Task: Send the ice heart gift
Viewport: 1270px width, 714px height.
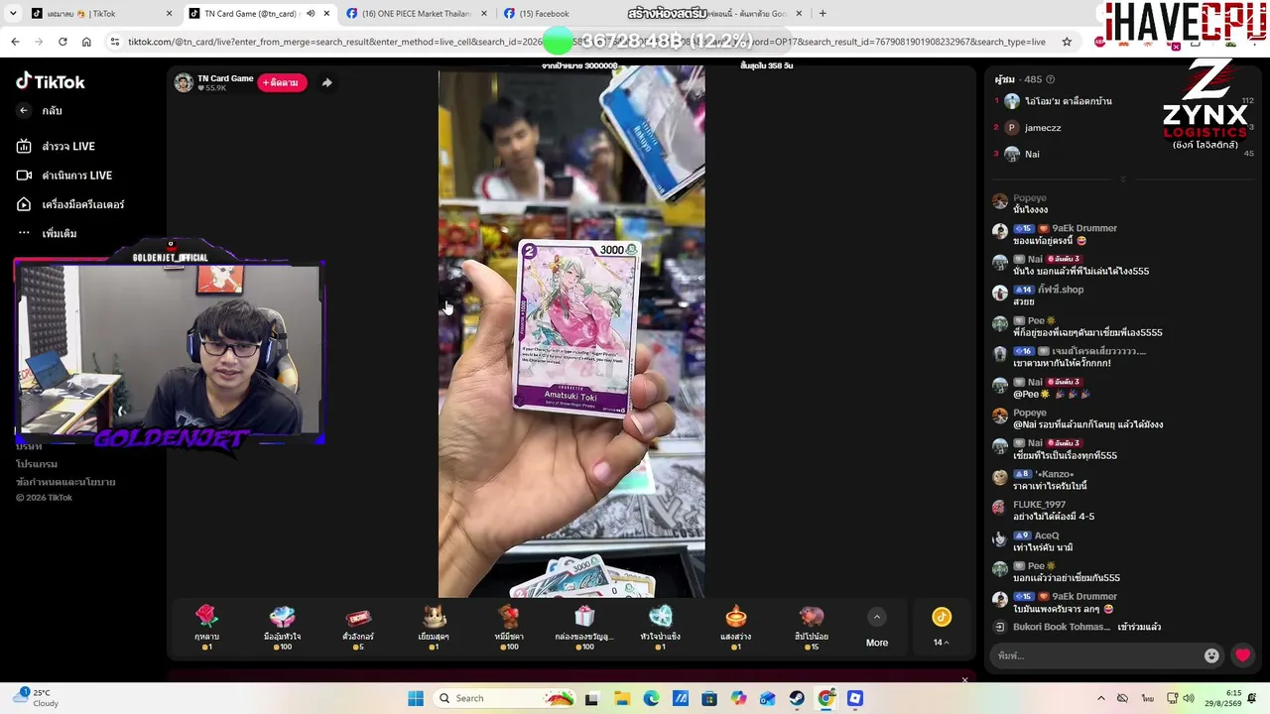Action: [x=660, y=627]
